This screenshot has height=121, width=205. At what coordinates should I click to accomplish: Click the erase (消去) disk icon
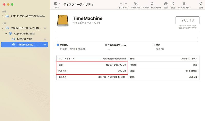click(x=166, y=3)
